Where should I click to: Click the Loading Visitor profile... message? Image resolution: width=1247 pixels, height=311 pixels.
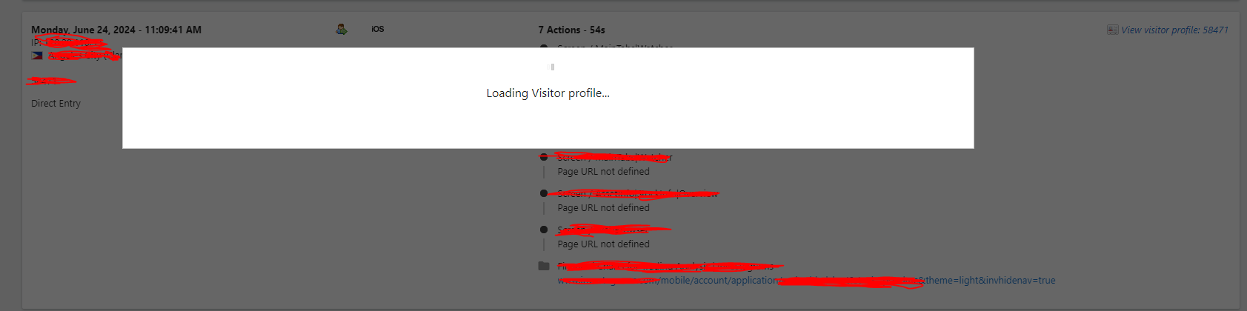coord(548,93)
